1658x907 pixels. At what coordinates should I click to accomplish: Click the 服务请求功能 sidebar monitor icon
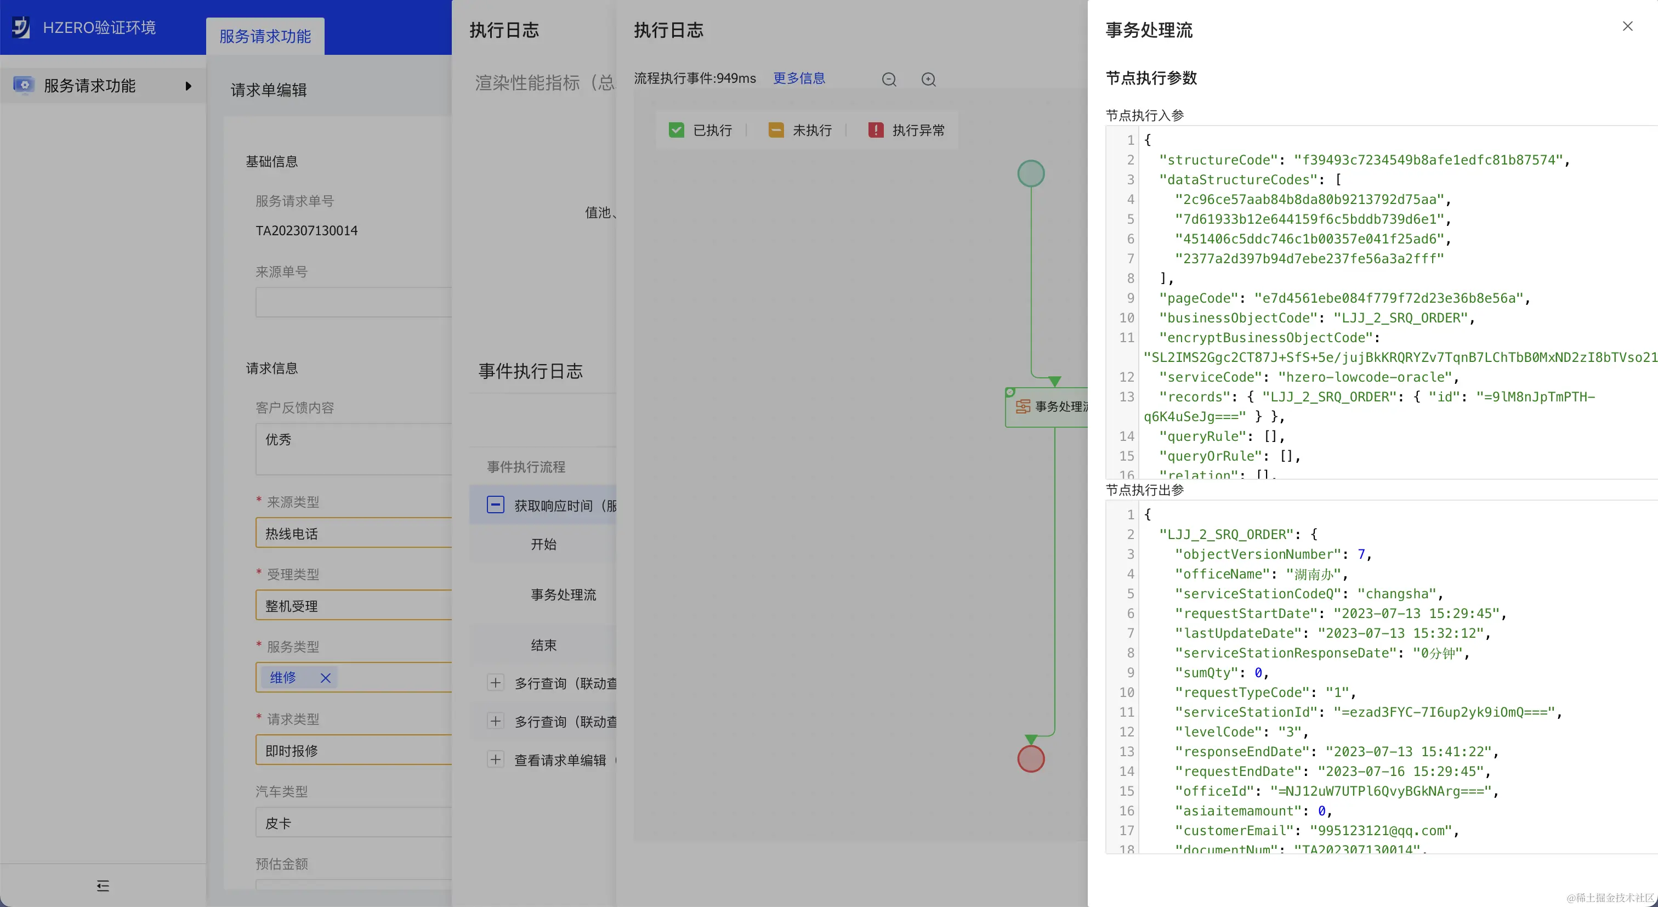point(24,85)
